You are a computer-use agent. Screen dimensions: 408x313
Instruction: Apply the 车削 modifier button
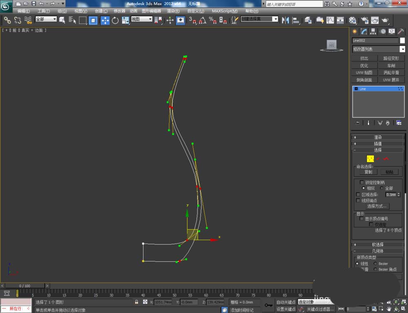pyautogui.click(x=391, y=66)
